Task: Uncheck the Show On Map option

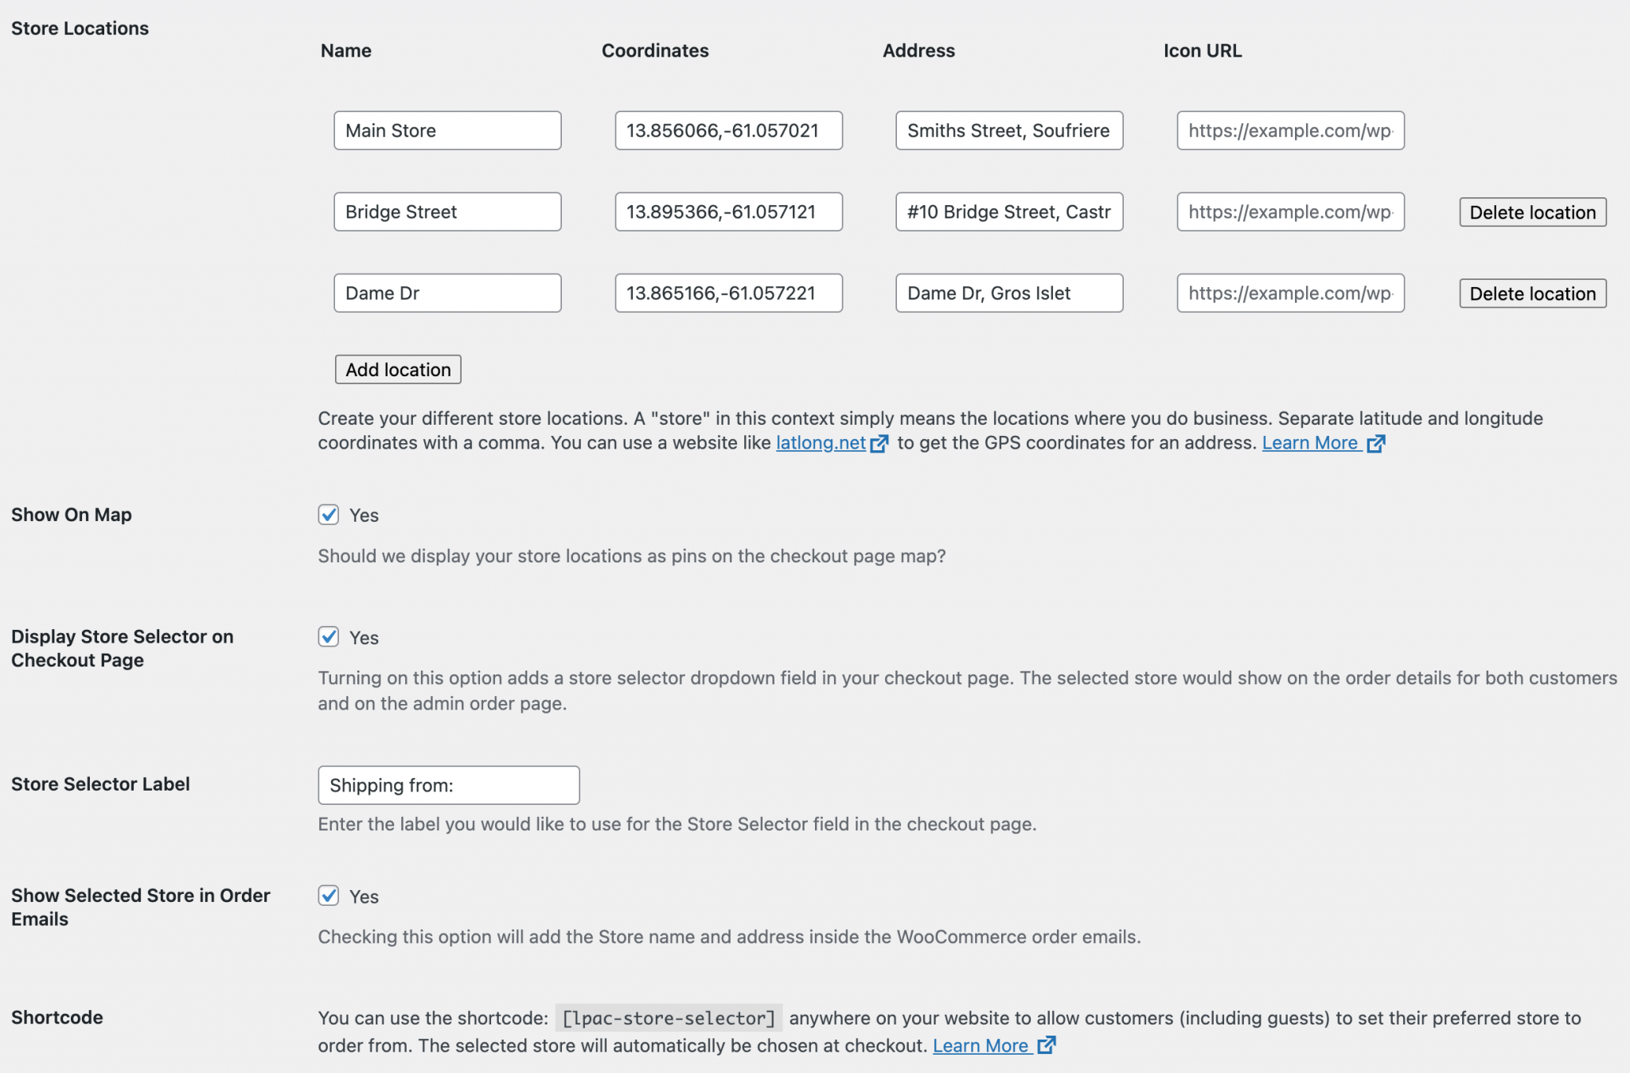Action: [x=329, y=515]
